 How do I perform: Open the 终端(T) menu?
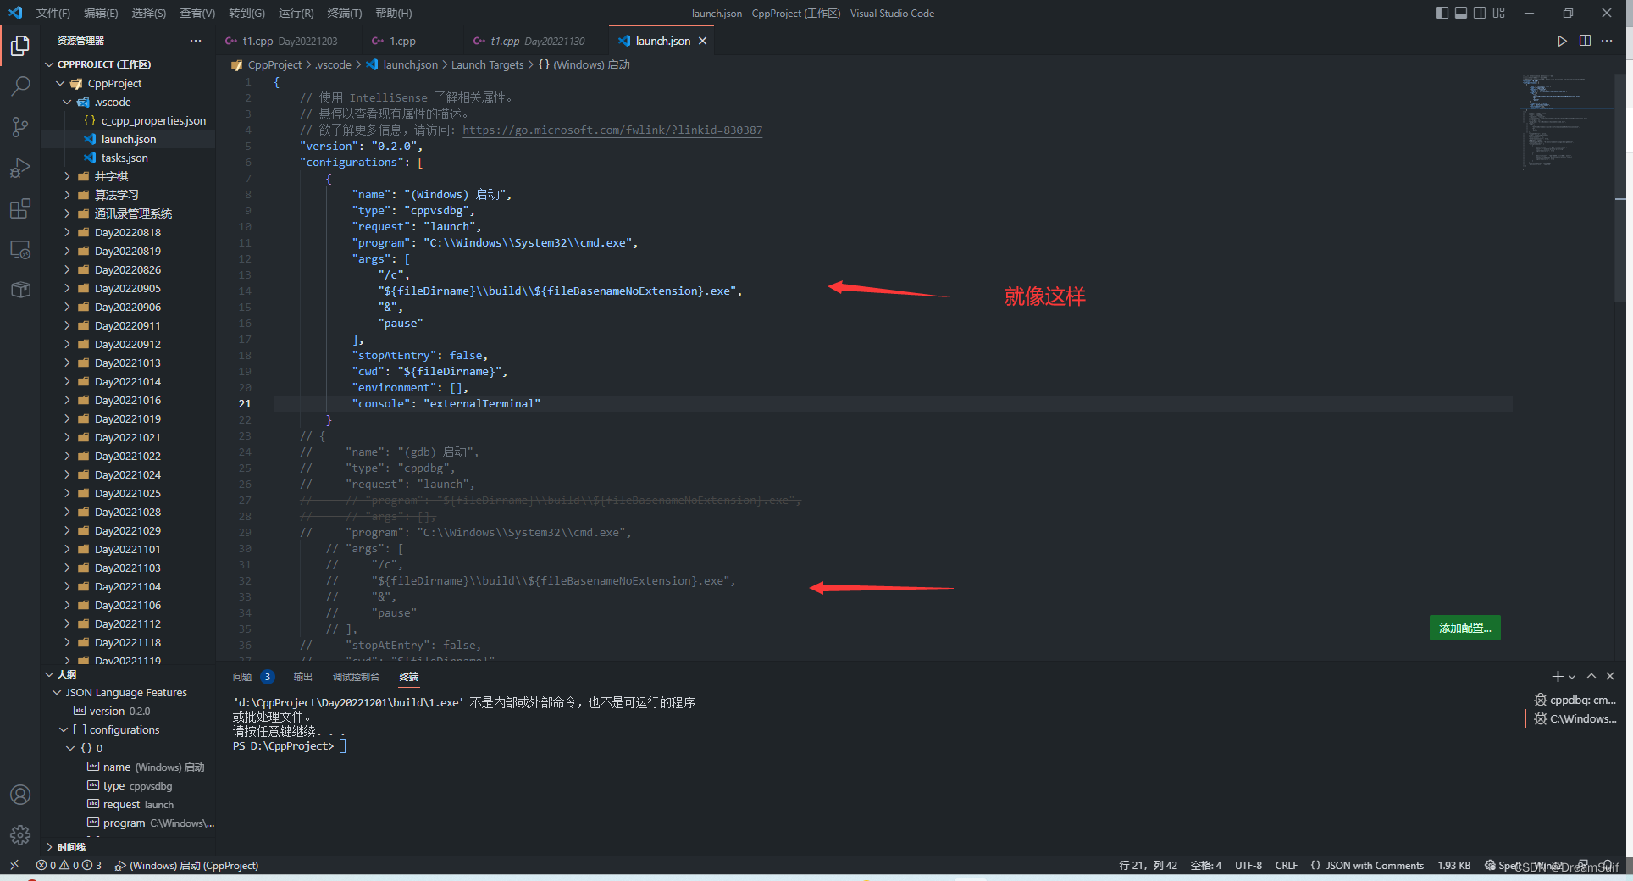coord(344,13)
